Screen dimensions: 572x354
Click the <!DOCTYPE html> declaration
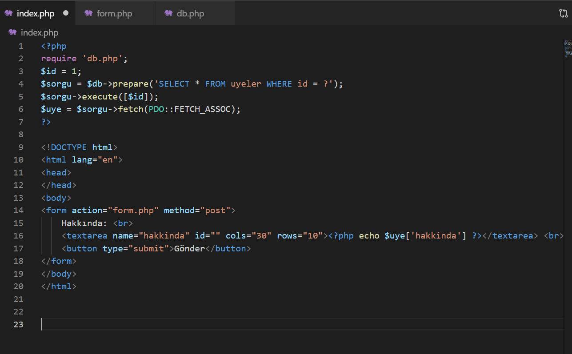[x=80, y=147]
